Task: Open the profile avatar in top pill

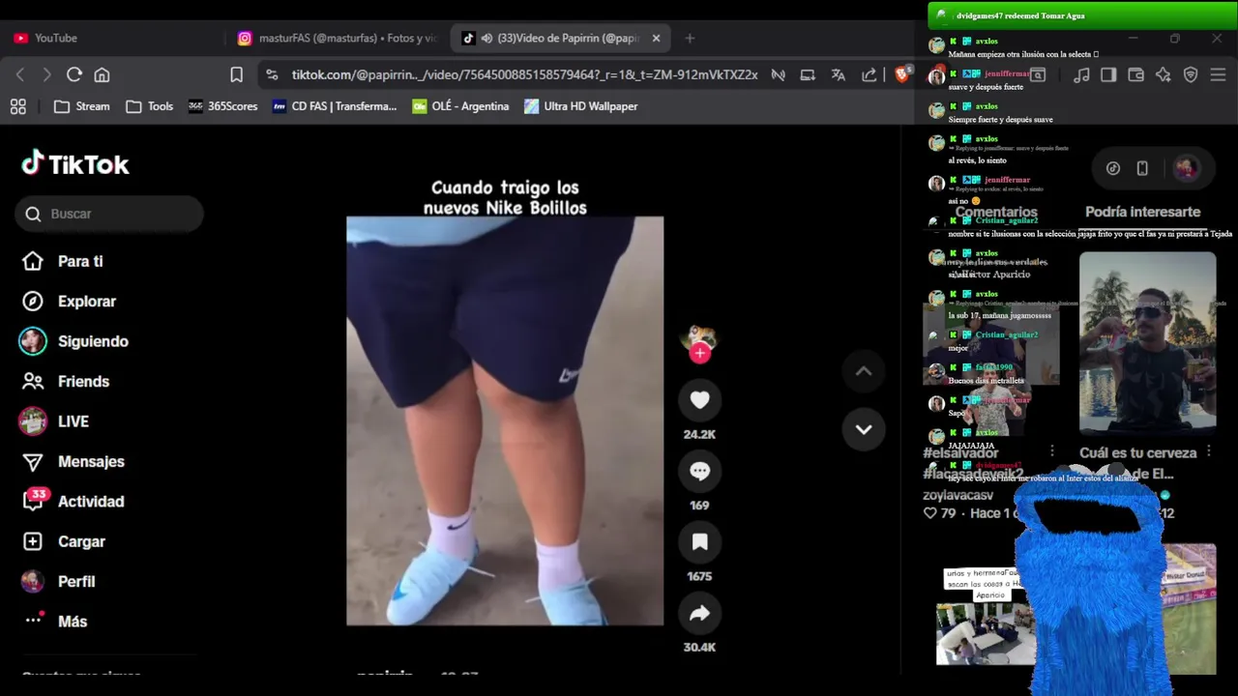Action: coord(1186,168)
